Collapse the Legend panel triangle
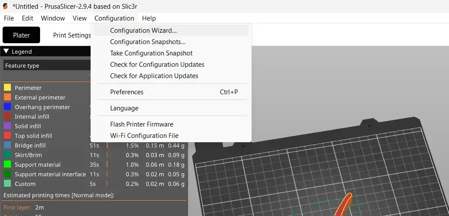 6,51
